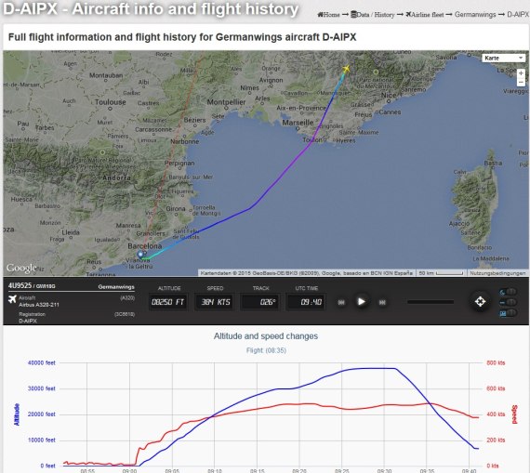
Task: Click the 40000 feet axis label
Action: click(41, 362)
